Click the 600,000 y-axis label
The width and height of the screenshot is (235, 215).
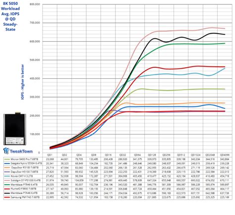pyautogui.click(x=35, y=42)
